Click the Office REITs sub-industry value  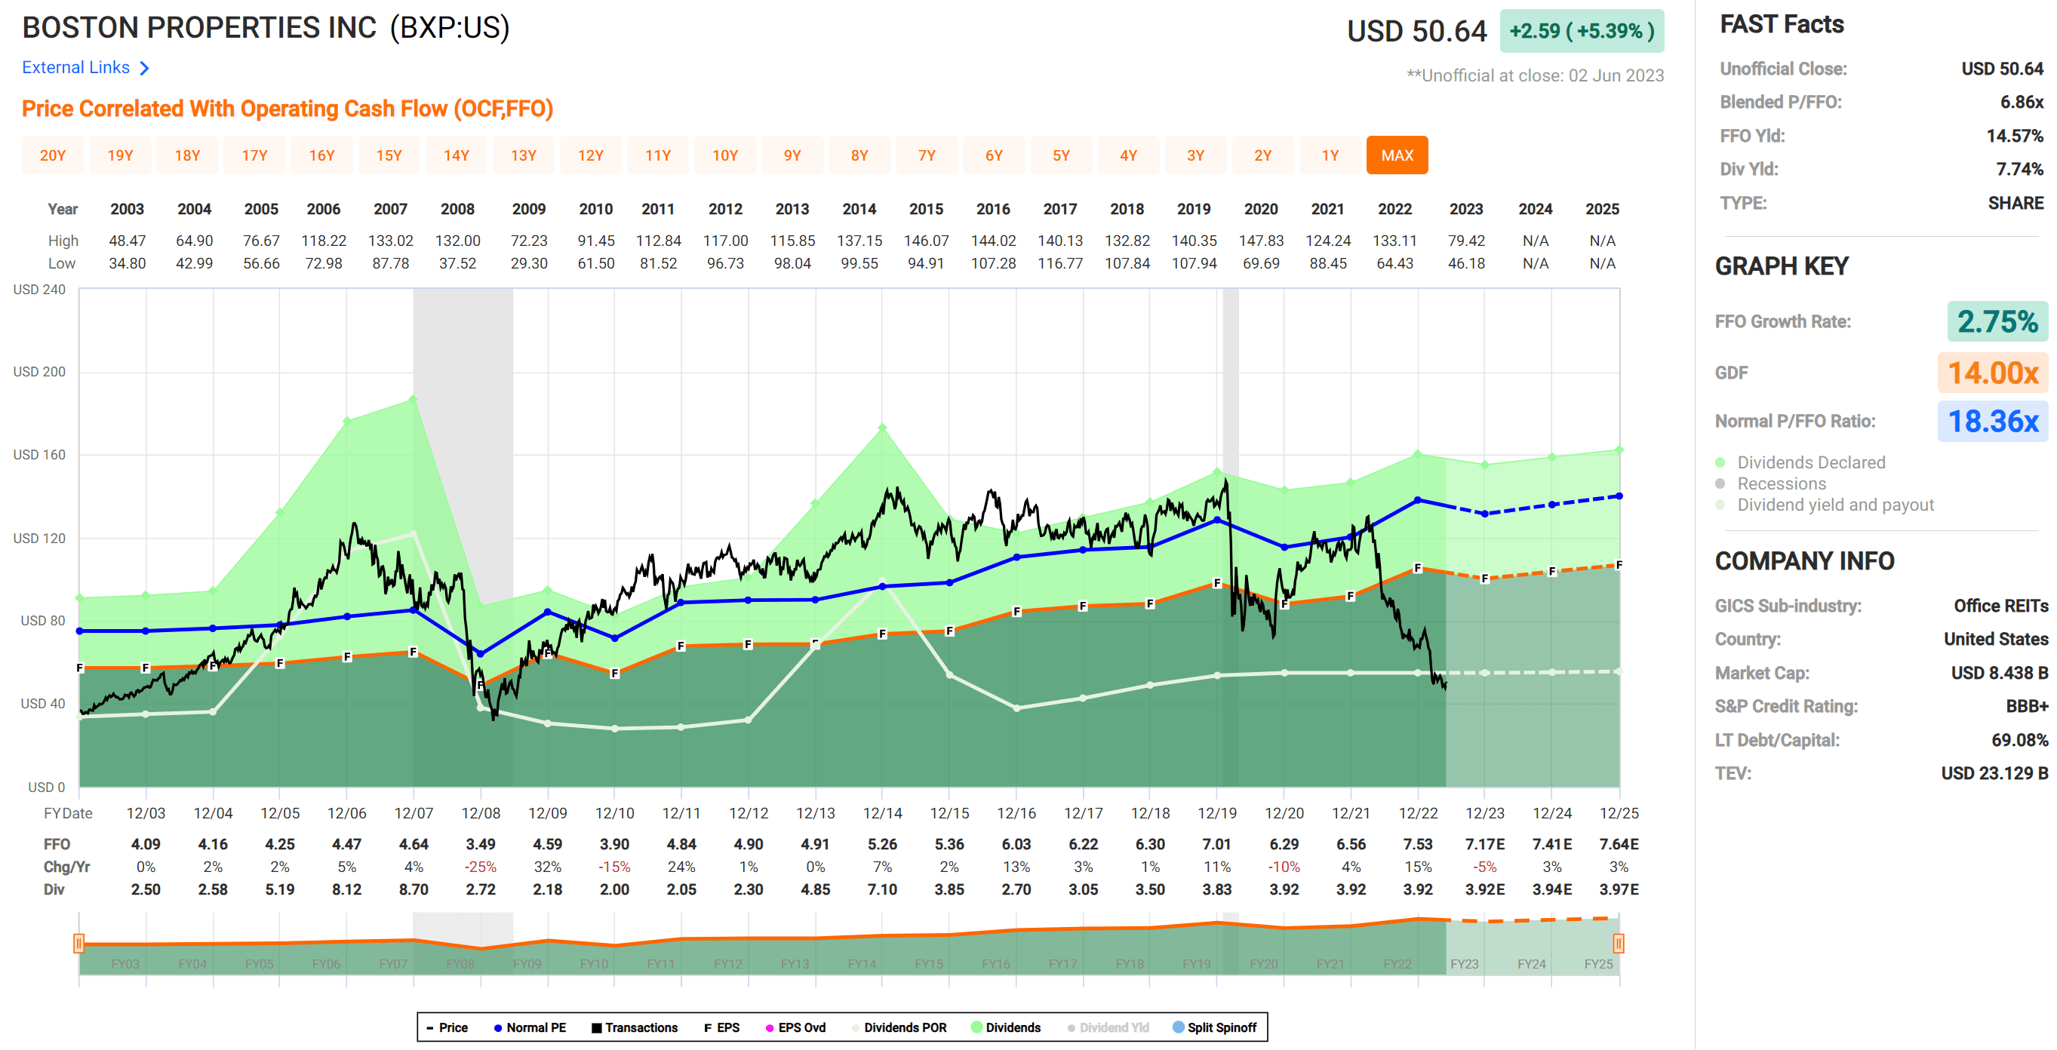coord(2000,606)
